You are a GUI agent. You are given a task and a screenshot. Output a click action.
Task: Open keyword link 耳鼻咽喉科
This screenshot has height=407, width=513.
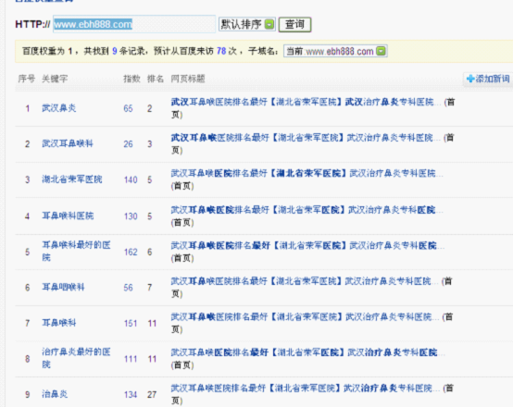coord(63,287)
